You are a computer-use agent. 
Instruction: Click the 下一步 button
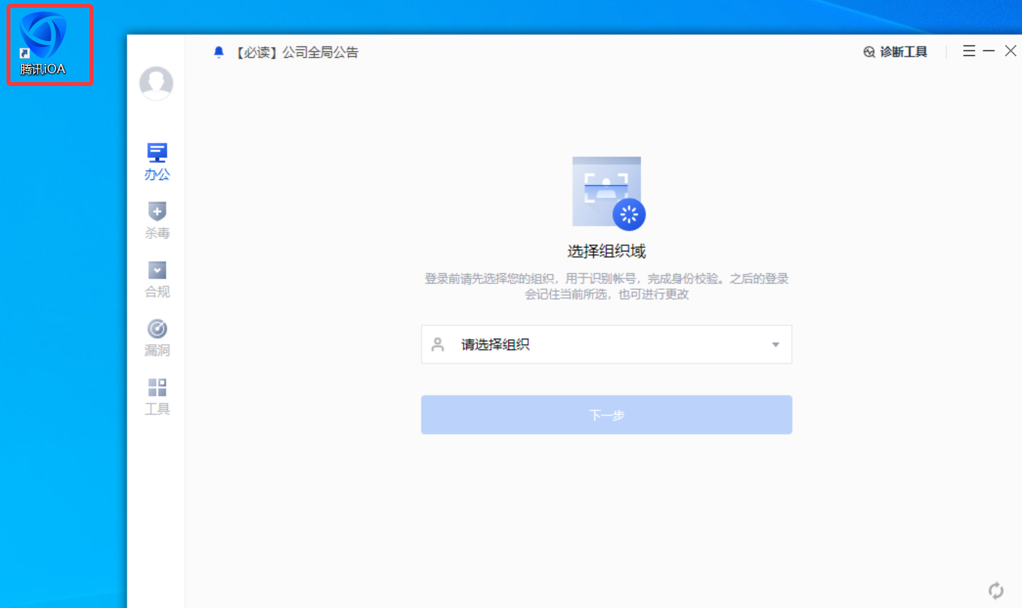[x=606, y=414]
